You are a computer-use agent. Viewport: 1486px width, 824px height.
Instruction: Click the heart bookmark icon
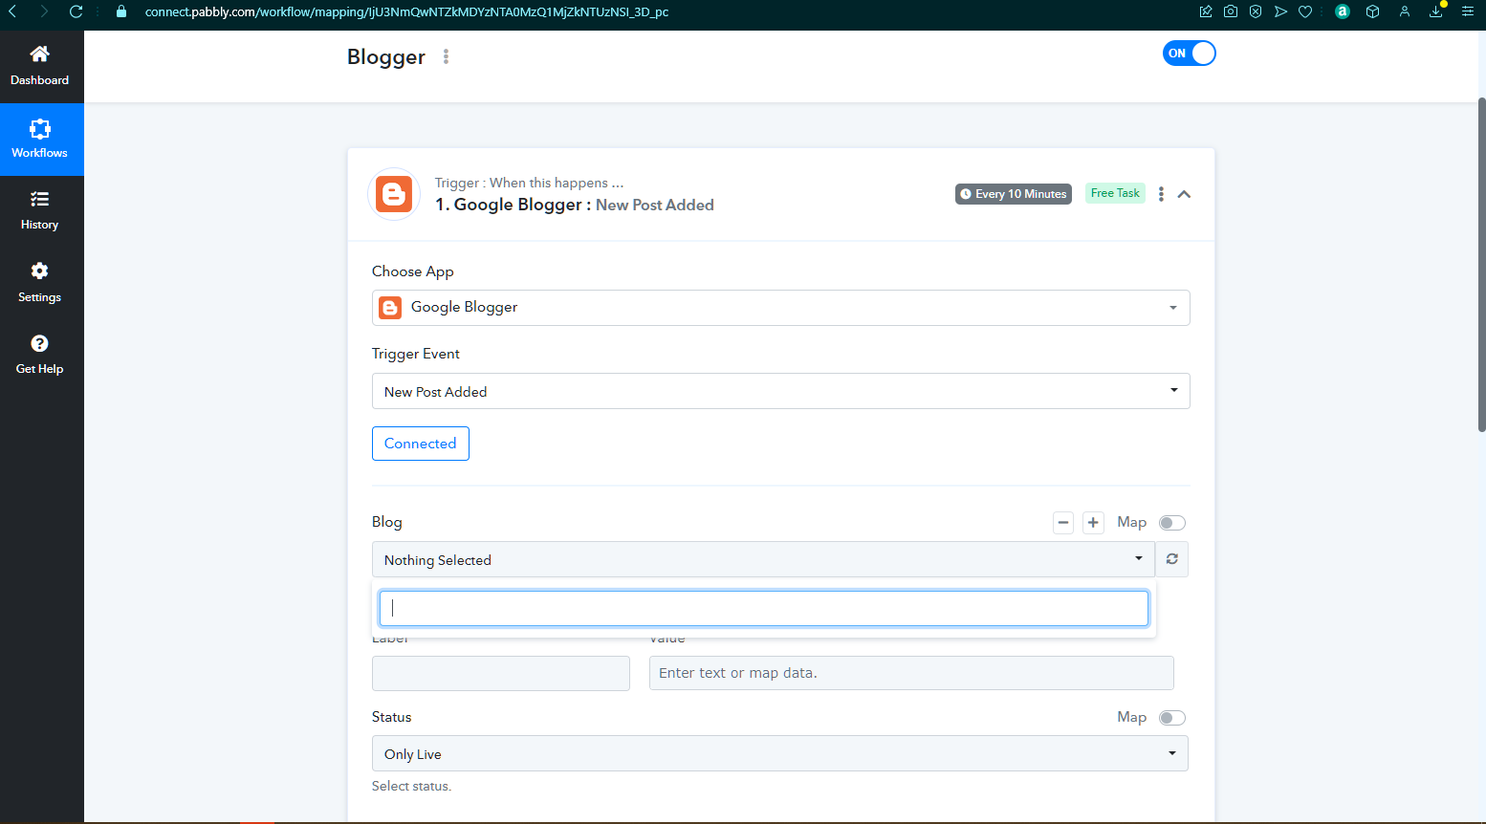click(1305, 11)
